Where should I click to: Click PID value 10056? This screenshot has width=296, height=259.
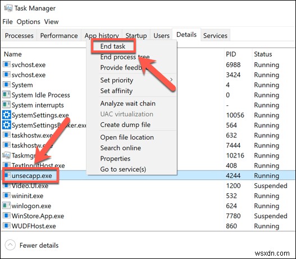(235, 115)
